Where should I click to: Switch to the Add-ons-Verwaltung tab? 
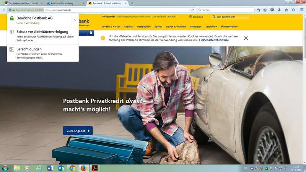click(x=63, y=3)
